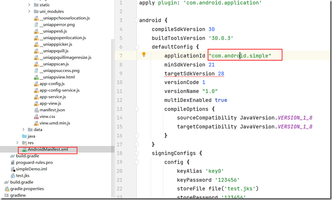332x200 pixels.
Task: Open proguard-rules.pro in the project tree
Action: (34, 162)
